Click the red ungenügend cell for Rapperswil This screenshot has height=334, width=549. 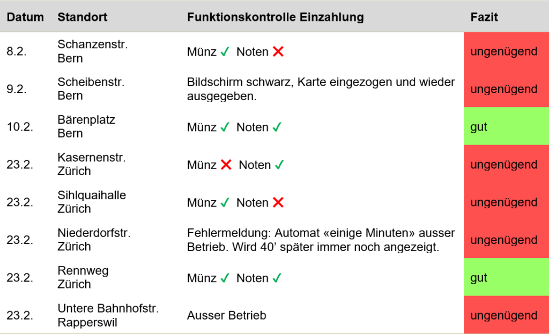click(x=506, y=315)
